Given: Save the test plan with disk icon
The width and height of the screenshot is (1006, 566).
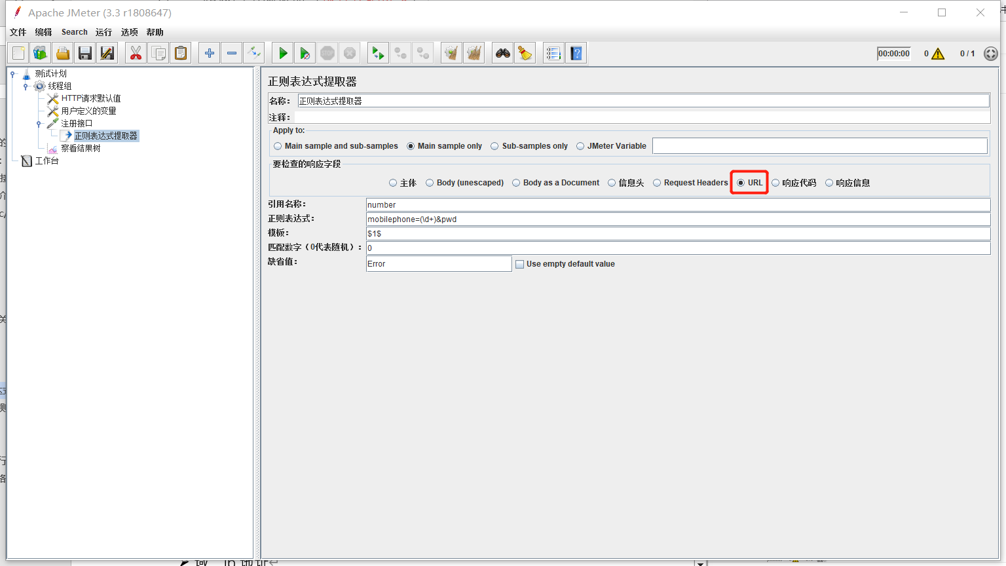Looking at the screenshot, I should tap(85, 53).
